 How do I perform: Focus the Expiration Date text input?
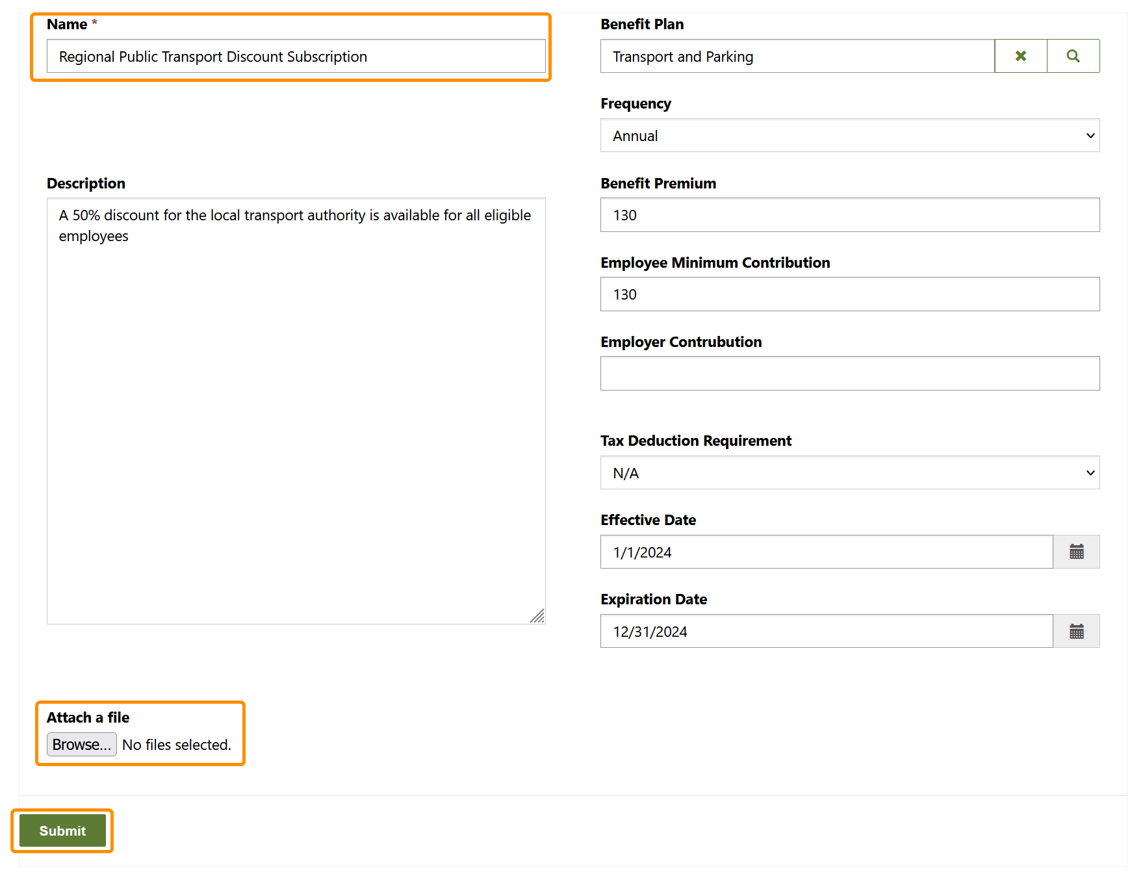click(826, 632)
